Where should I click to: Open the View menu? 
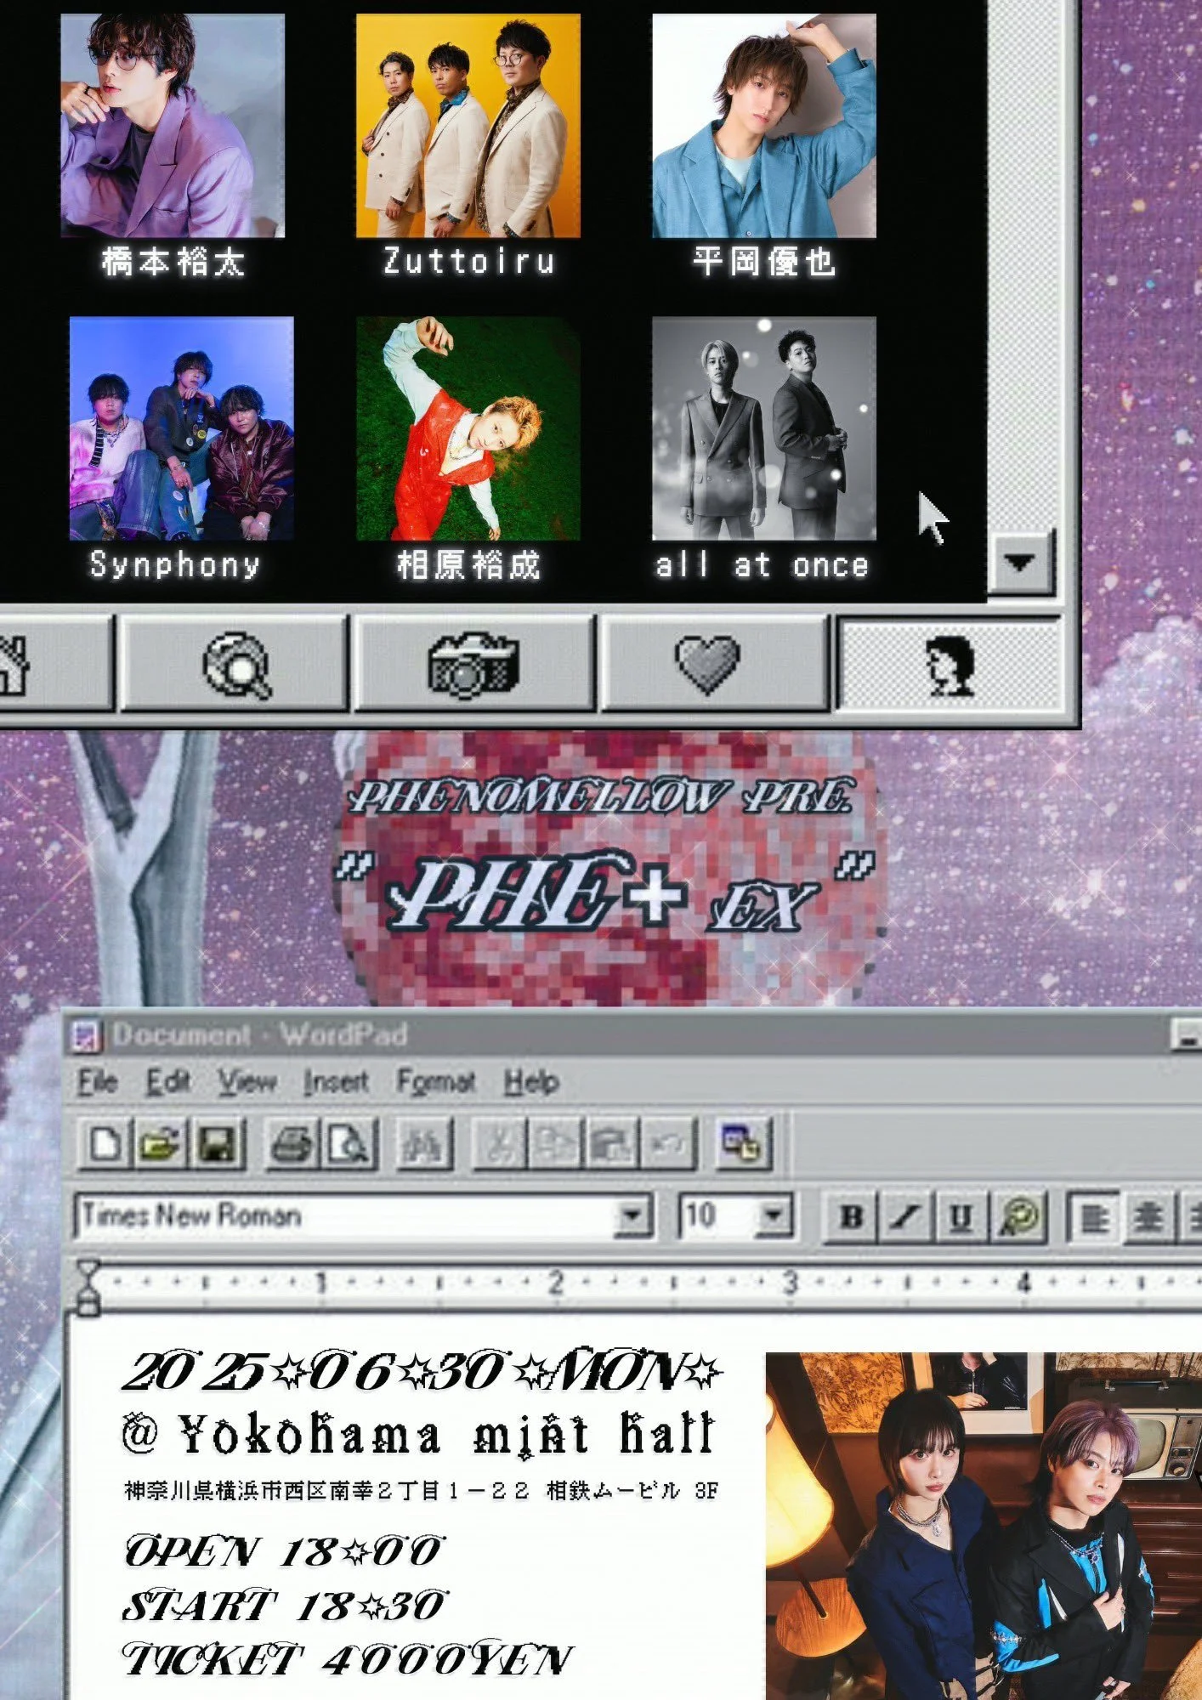point(247,1082)
